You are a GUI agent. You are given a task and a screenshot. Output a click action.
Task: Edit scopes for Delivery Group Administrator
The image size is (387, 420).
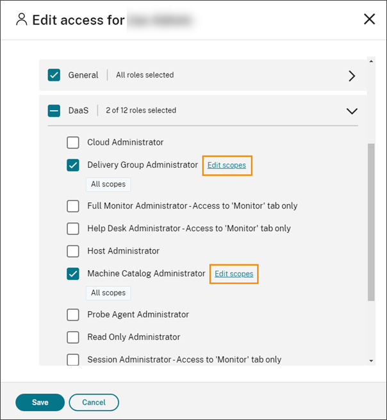point(226,165)
